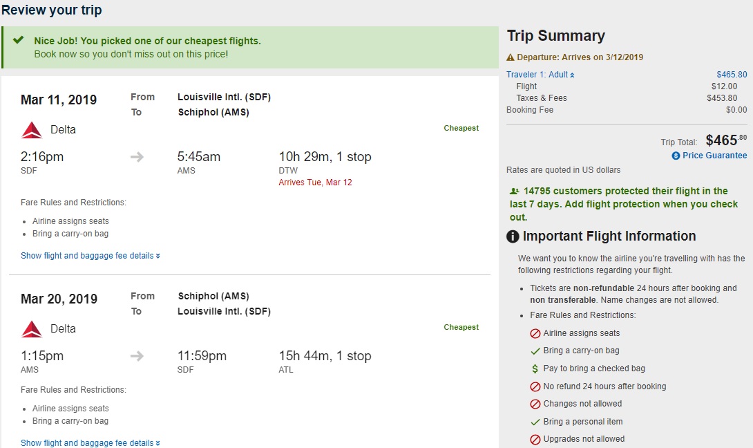Click the Price Guarantee dollar badge icon
753x448 pixels.
point(676,156)
